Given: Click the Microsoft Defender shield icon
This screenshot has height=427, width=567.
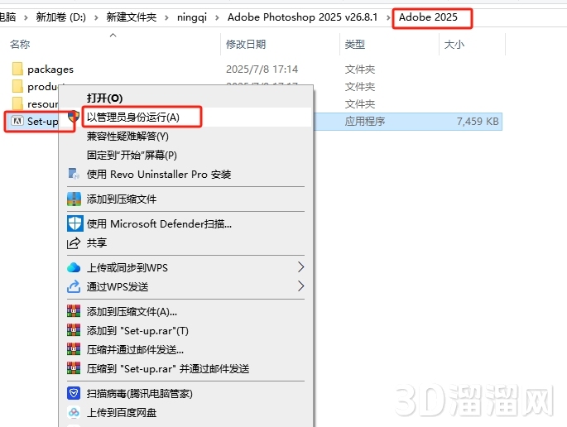Looking at the screenshot, I should [74, 223].
